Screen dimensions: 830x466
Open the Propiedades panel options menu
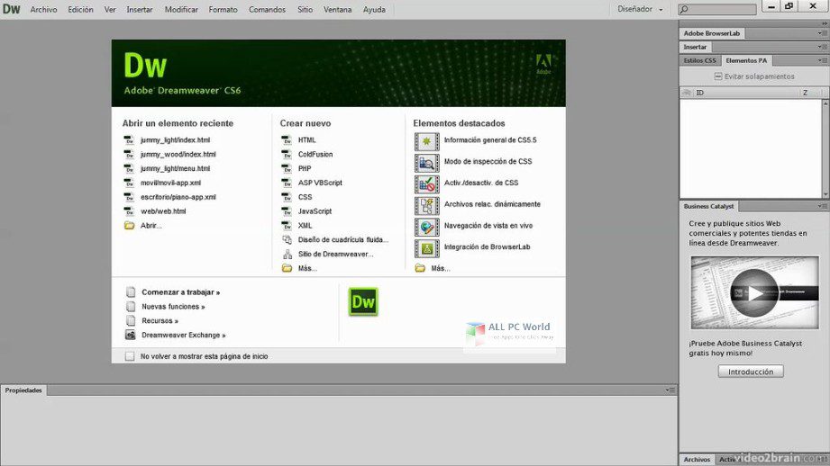(670, 390)
